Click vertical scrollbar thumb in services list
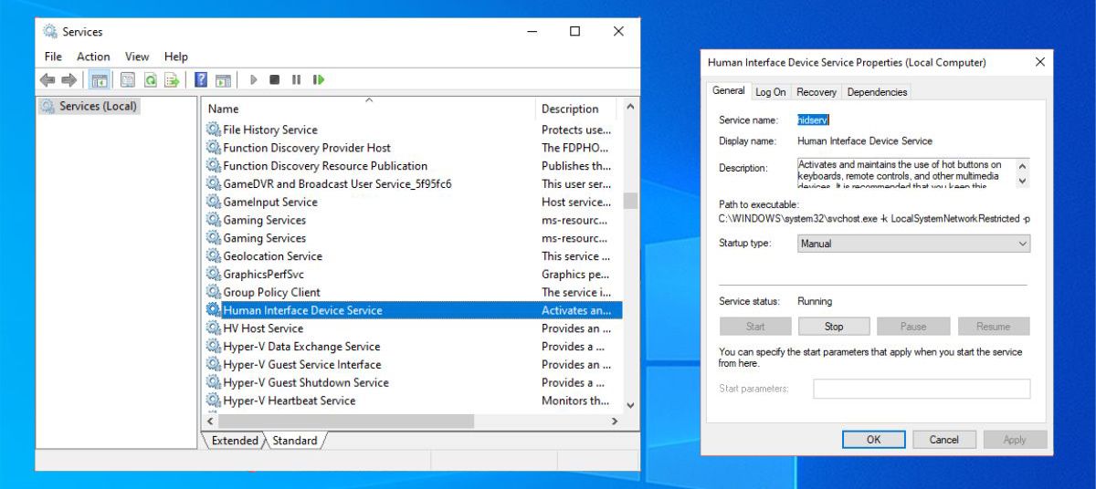Screen dimensions: 1096x489 (630, 201)
